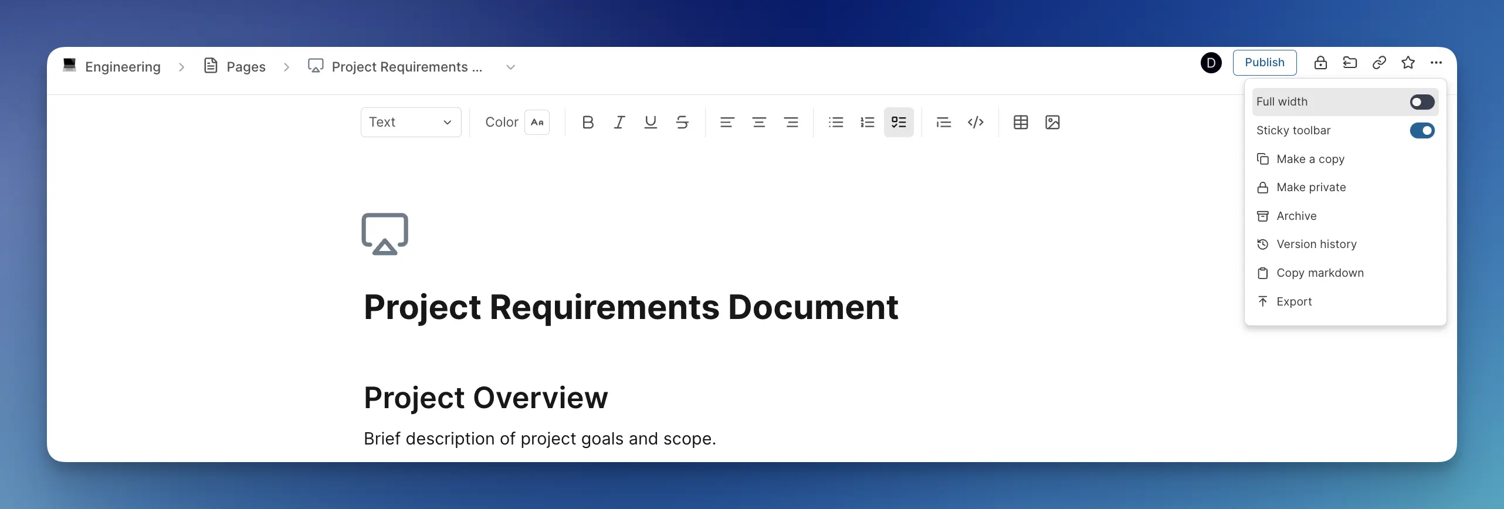This screenshot has width=1504, height=509.
Task: Insert a quote block
Action: click(944, 122)
